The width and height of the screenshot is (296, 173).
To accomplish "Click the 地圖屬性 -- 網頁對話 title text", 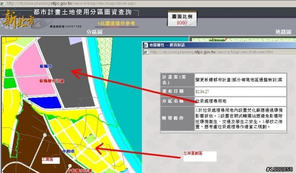I will (167, 45).
